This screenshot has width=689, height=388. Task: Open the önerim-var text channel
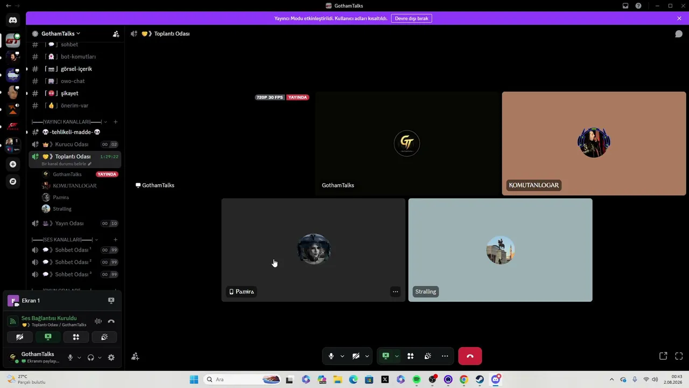click(75, 106)
